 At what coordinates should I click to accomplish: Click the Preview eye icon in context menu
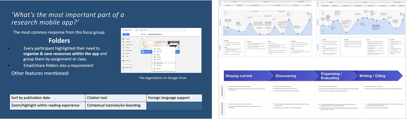pos(155,49)
